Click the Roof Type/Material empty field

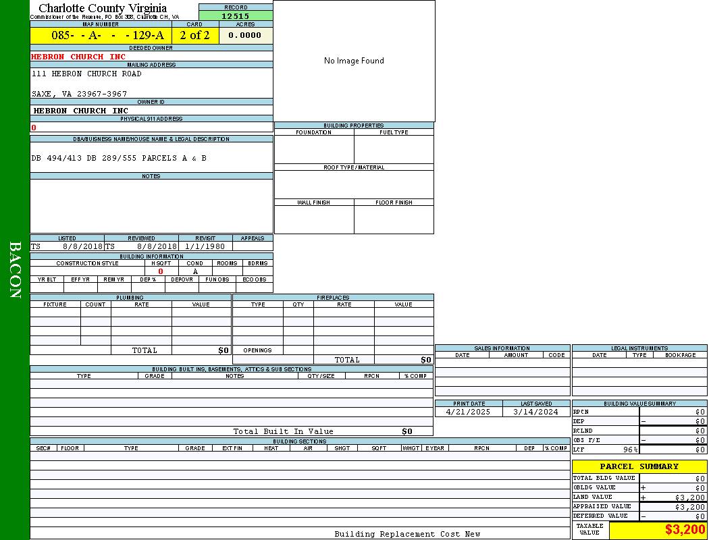[354, 184]
